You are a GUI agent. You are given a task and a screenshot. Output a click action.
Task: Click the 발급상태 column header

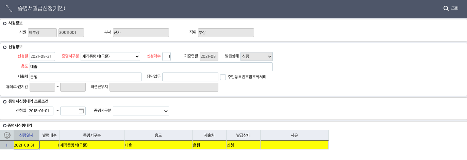point(243,135)
